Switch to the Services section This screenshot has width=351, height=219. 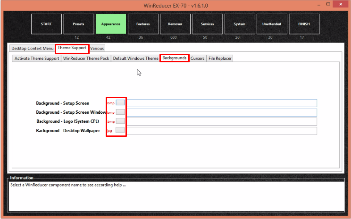(208, 24)
